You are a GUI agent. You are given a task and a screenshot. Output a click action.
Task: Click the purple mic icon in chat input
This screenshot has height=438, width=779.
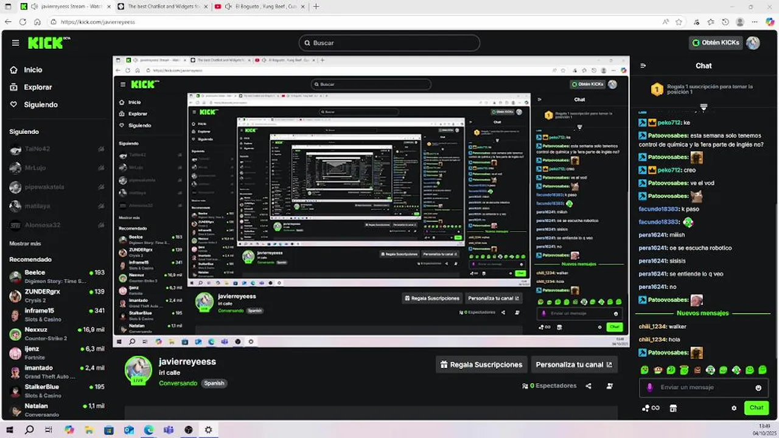[649, 388]
